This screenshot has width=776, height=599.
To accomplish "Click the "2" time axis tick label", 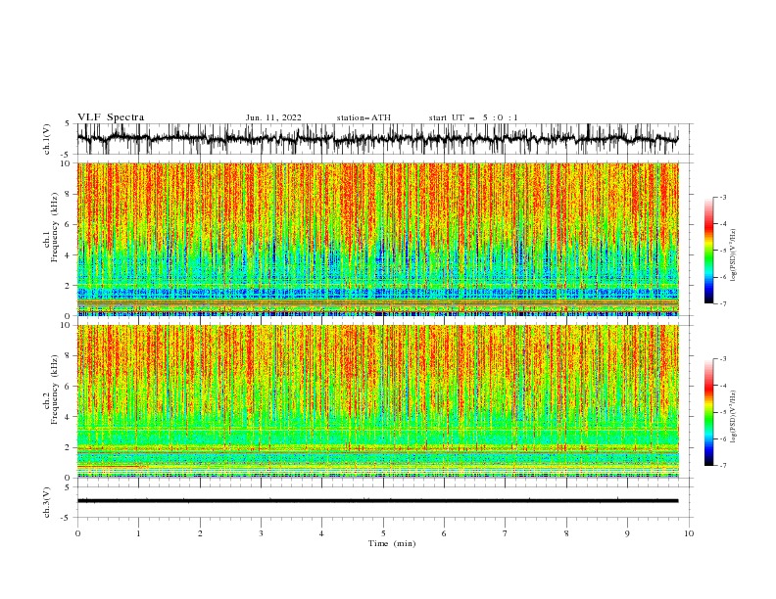I will coord(200,533).
